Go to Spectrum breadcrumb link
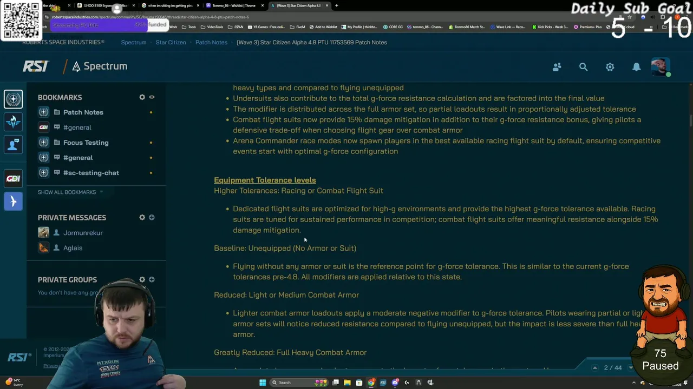This screenshot has width=693, height=389. tap(133, 42)
